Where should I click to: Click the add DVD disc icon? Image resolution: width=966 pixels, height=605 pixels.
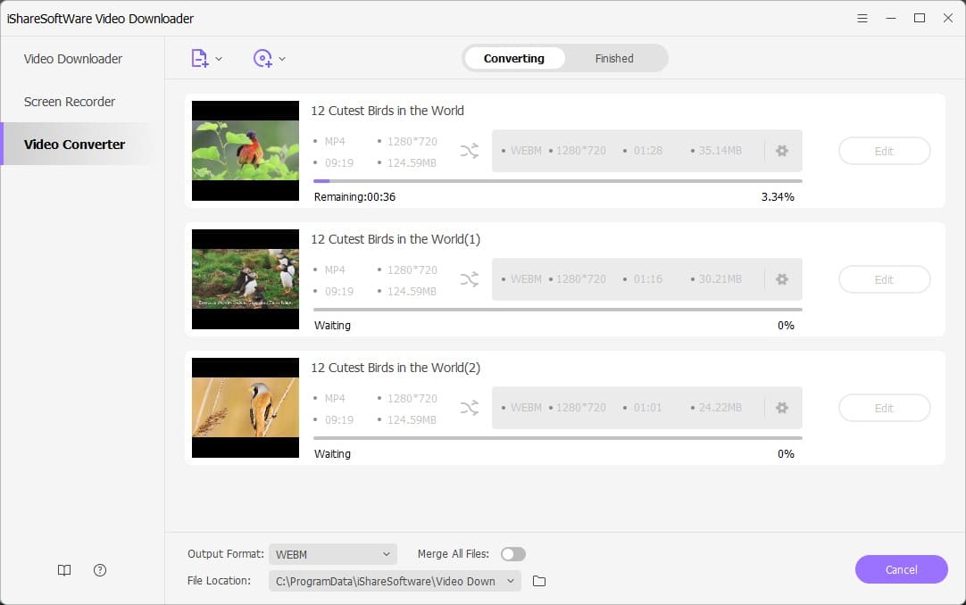(x=263, y=57)
